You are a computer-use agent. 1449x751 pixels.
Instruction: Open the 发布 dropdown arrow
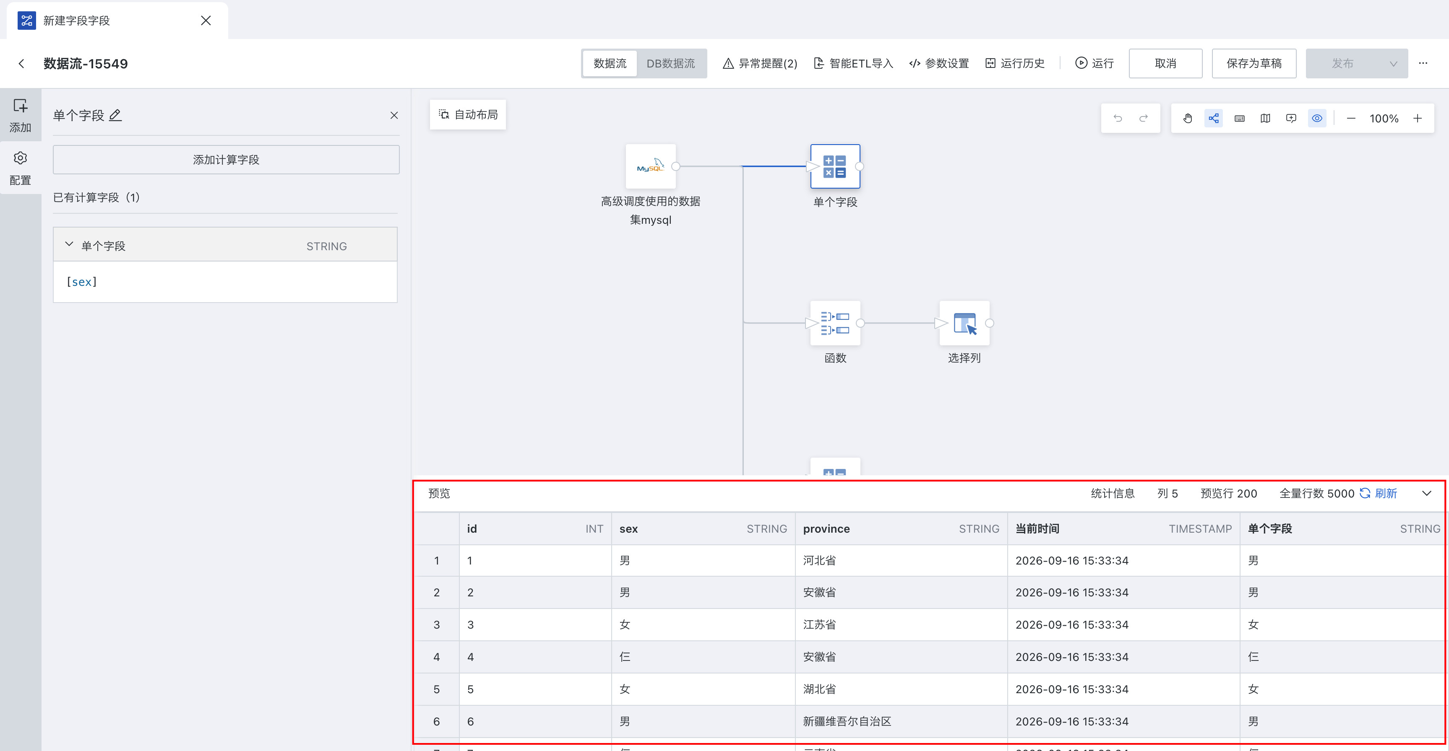point(1393,64)
